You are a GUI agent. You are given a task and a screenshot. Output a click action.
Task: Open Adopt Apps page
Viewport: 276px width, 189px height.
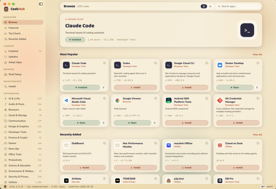click(23, 62)
